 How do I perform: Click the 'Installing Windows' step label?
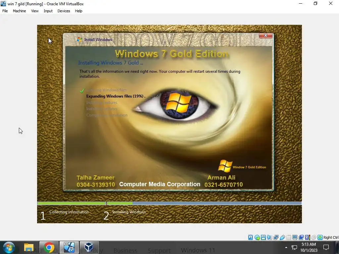[129, 212]
